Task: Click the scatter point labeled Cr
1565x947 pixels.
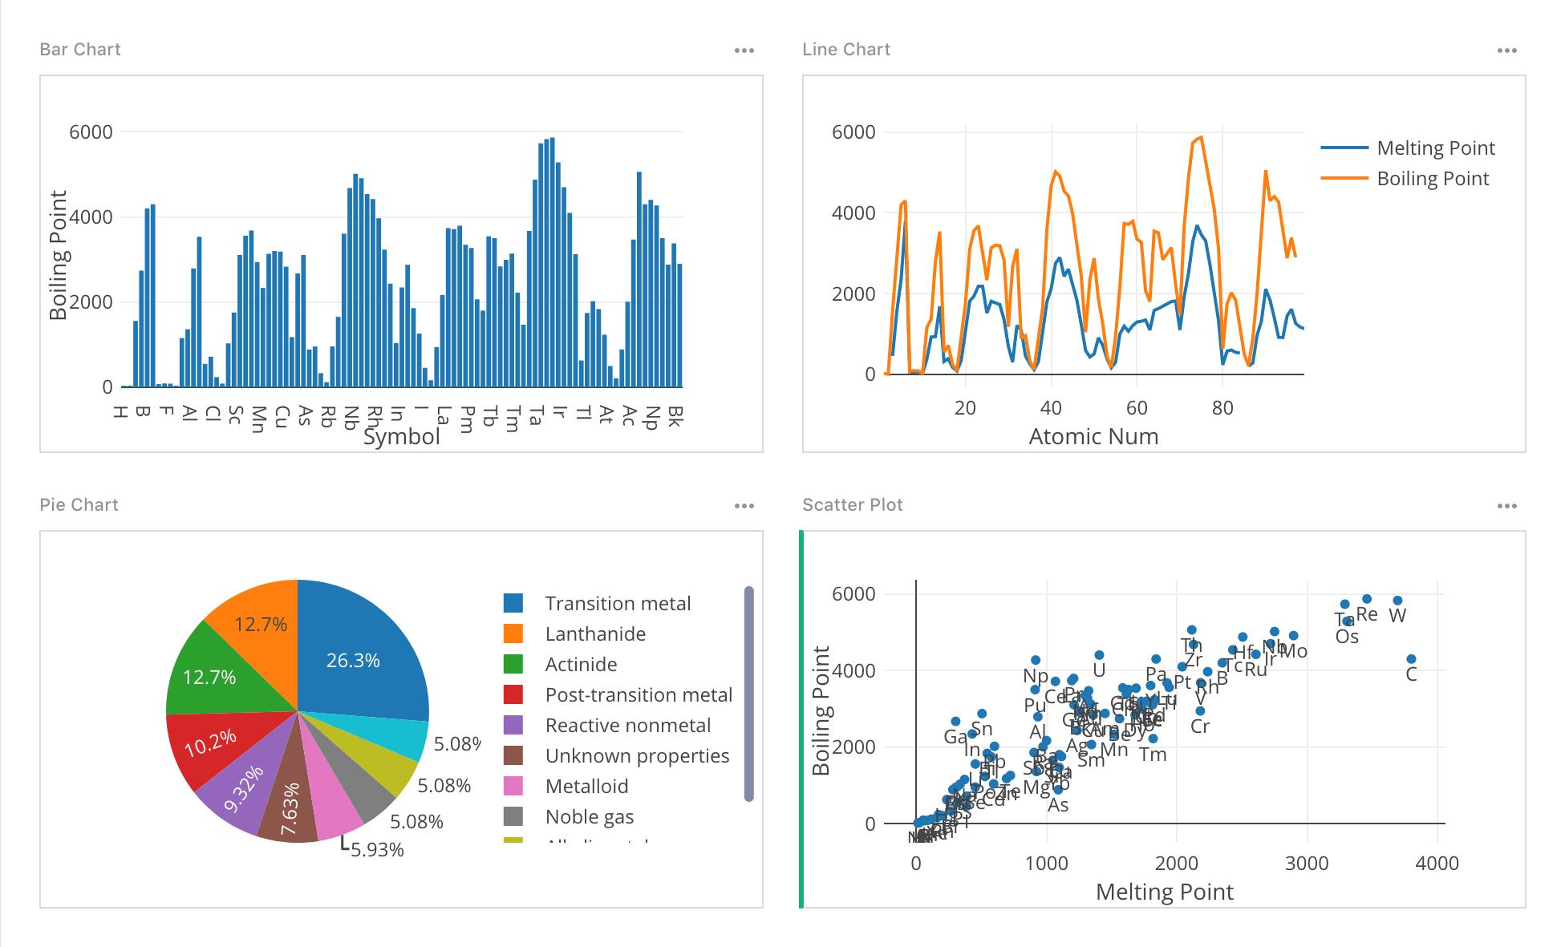Action: coord(1200,711)
